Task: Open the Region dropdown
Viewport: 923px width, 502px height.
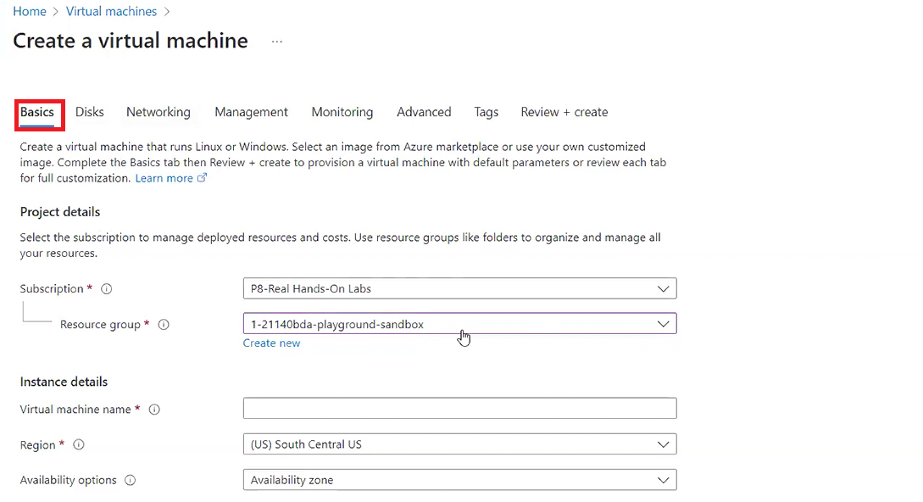Action: pos(459,444)
